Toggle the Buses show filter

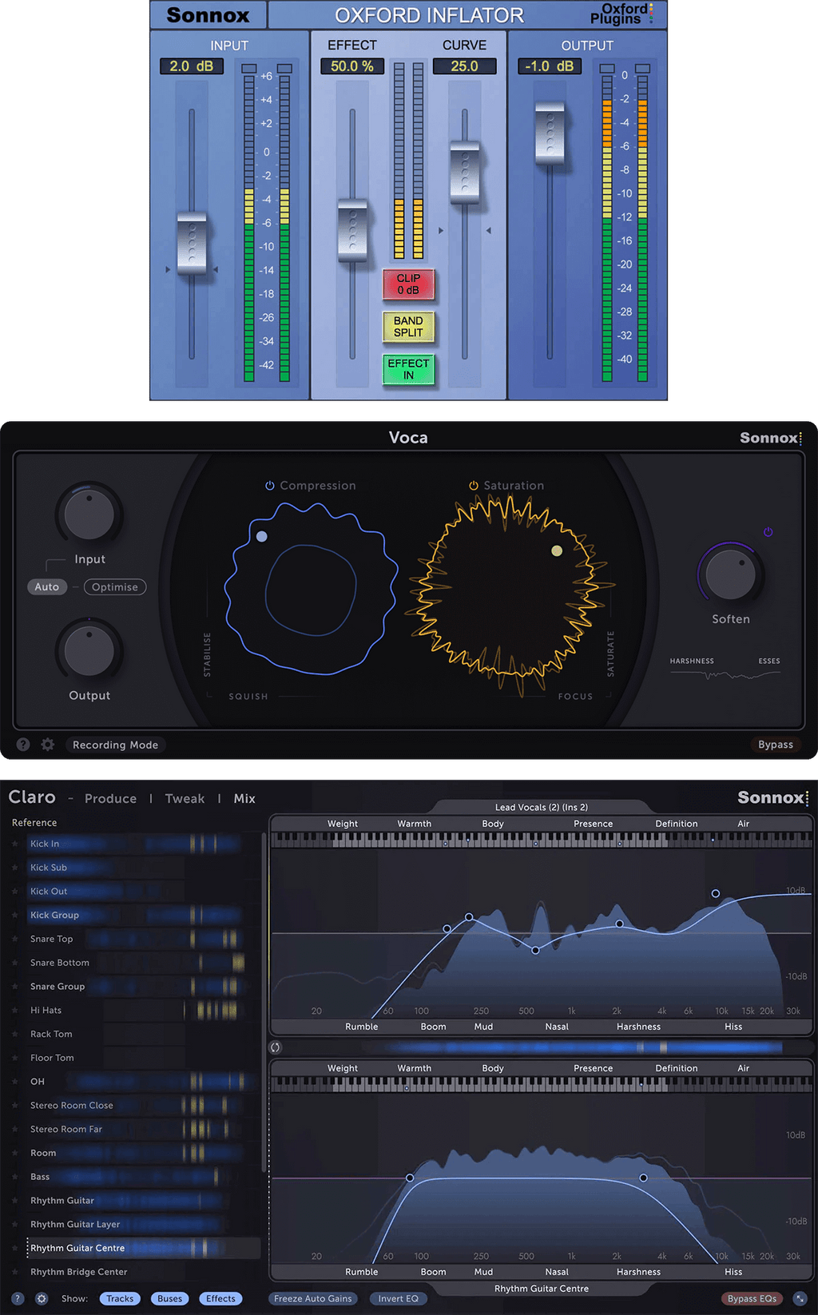coord(170,1299)
